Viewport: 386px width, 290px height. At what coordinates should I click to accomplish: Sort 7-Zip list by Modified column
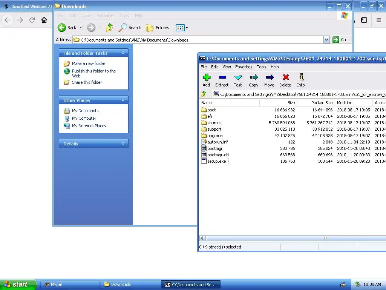(354, 103)
